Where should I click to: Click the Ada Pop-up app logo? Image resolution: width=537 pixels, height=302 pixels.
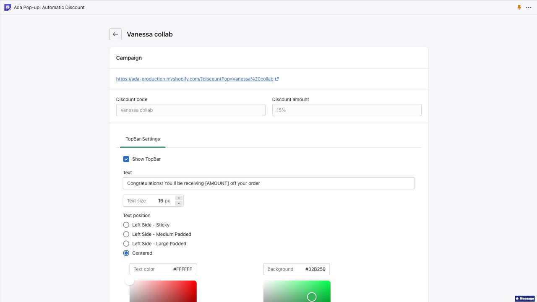(7, 7)
